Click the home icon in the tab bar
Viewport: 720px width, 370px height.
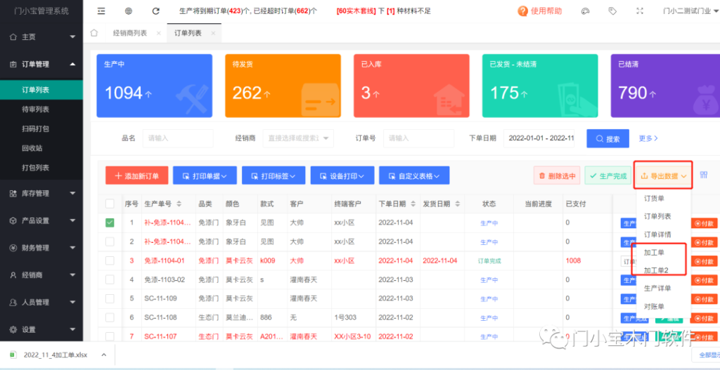click(x=94, y=33)
